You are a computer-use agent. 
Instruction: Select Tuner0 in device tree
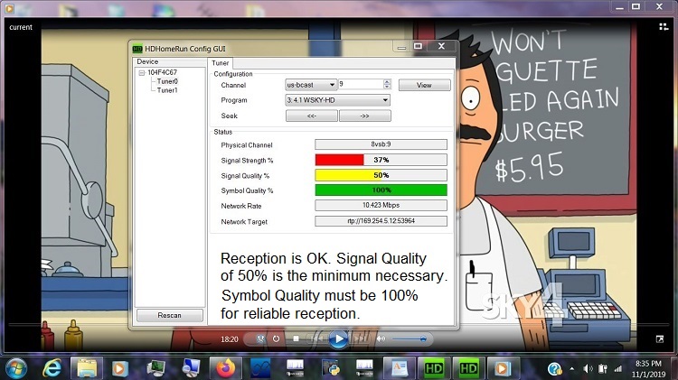tap(167, 81)
